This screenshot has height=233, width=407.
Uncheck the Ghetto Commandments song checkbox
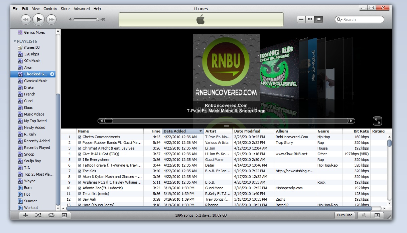[x=80, y=137]
